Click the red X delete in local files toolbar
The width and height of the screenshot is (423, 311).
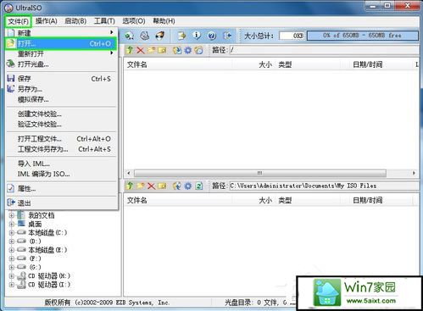(x=151, y=186)
